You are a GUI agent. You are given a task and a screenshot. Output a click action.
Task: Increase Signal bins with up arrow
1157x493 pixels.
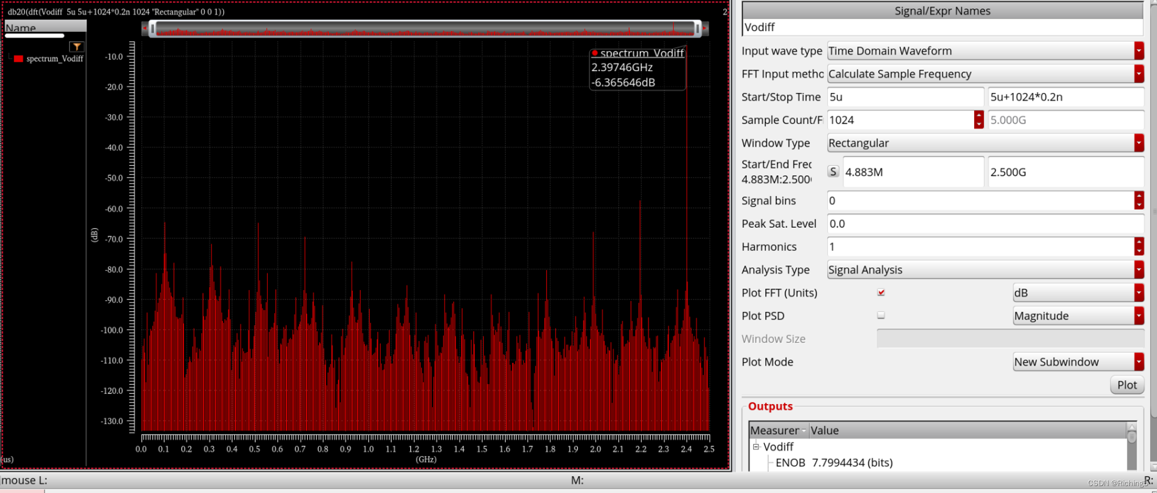pos(1139,196)
